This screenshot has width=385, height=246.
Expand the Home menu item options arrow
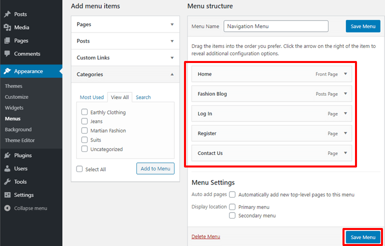click(345, 74)
